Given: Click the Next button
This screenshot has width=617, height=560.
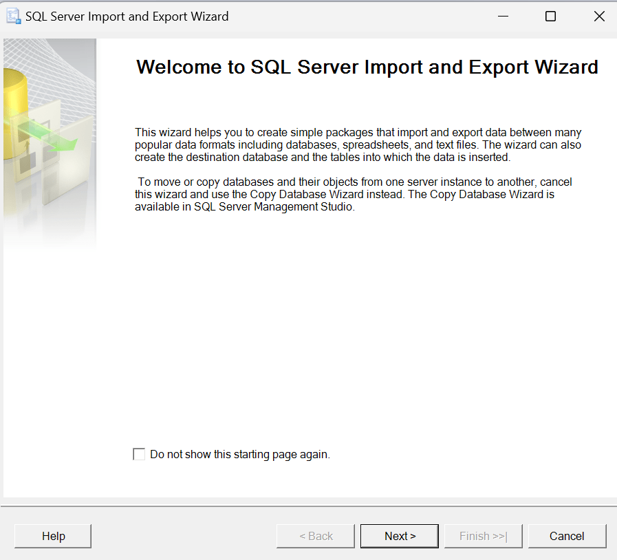Looking at the screenshot, I should [400, 536].
